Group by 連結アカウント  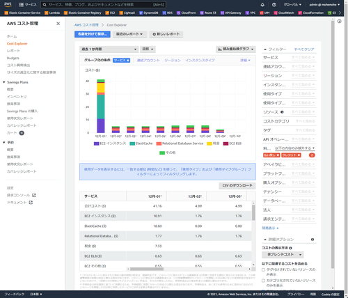pyautogui.click(x=148, y=61)
